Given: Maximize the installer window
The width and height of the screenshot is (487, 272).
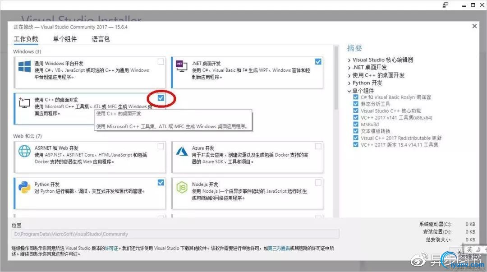Looking at the screenshot, I should (473, 5).
